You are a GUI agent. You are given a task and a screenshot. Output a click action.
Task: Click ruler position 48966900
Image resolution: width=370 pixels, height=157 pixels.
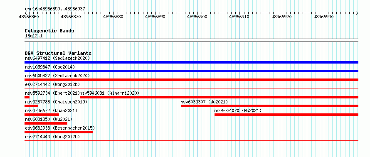(x=197, y=17)
